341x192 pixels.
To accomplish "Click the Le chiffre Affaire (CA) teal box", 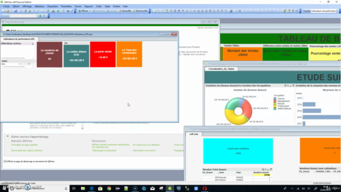I will [x=76, y=56].
